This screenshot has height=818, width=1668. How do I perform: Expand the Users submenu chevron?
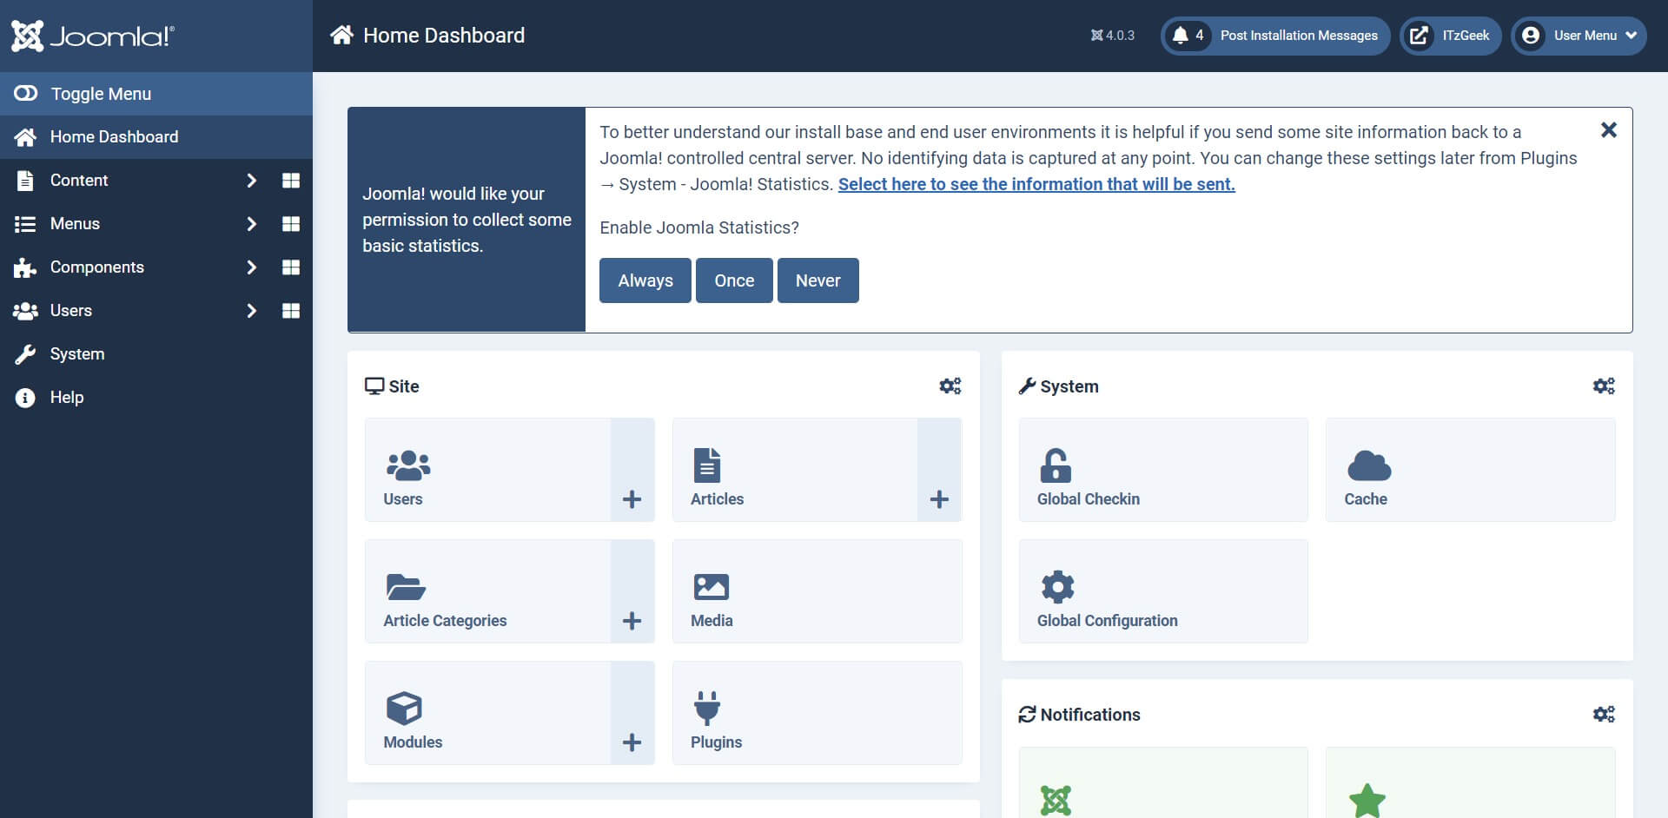click(x=251, y=311)
